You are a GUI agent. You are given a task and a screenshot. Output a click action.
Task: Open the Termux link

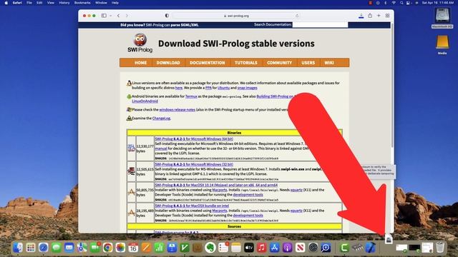pyautogui.click(x=191, y=96)
